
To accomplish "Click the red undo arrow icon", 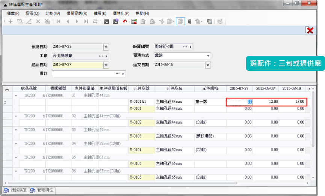I will pos(125,21).
